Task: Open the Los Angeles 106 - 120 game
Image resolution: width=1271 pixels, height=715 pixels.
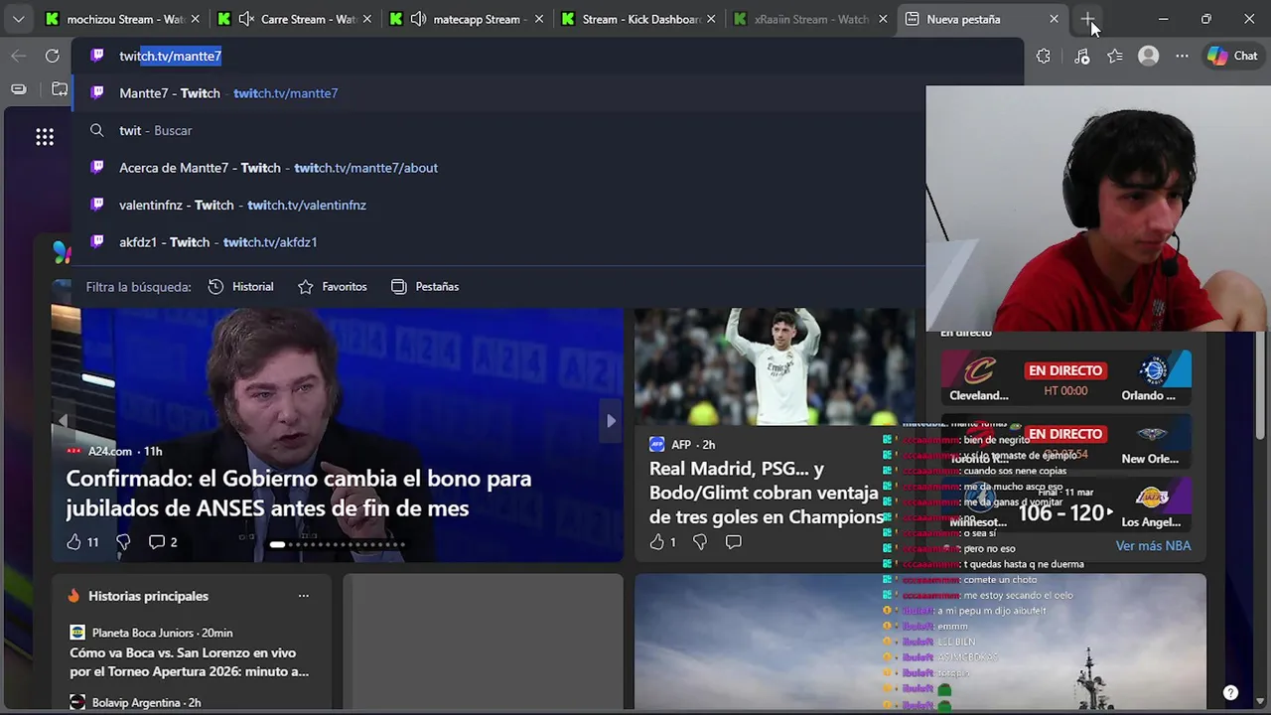Action: (x=1065, y=505)
